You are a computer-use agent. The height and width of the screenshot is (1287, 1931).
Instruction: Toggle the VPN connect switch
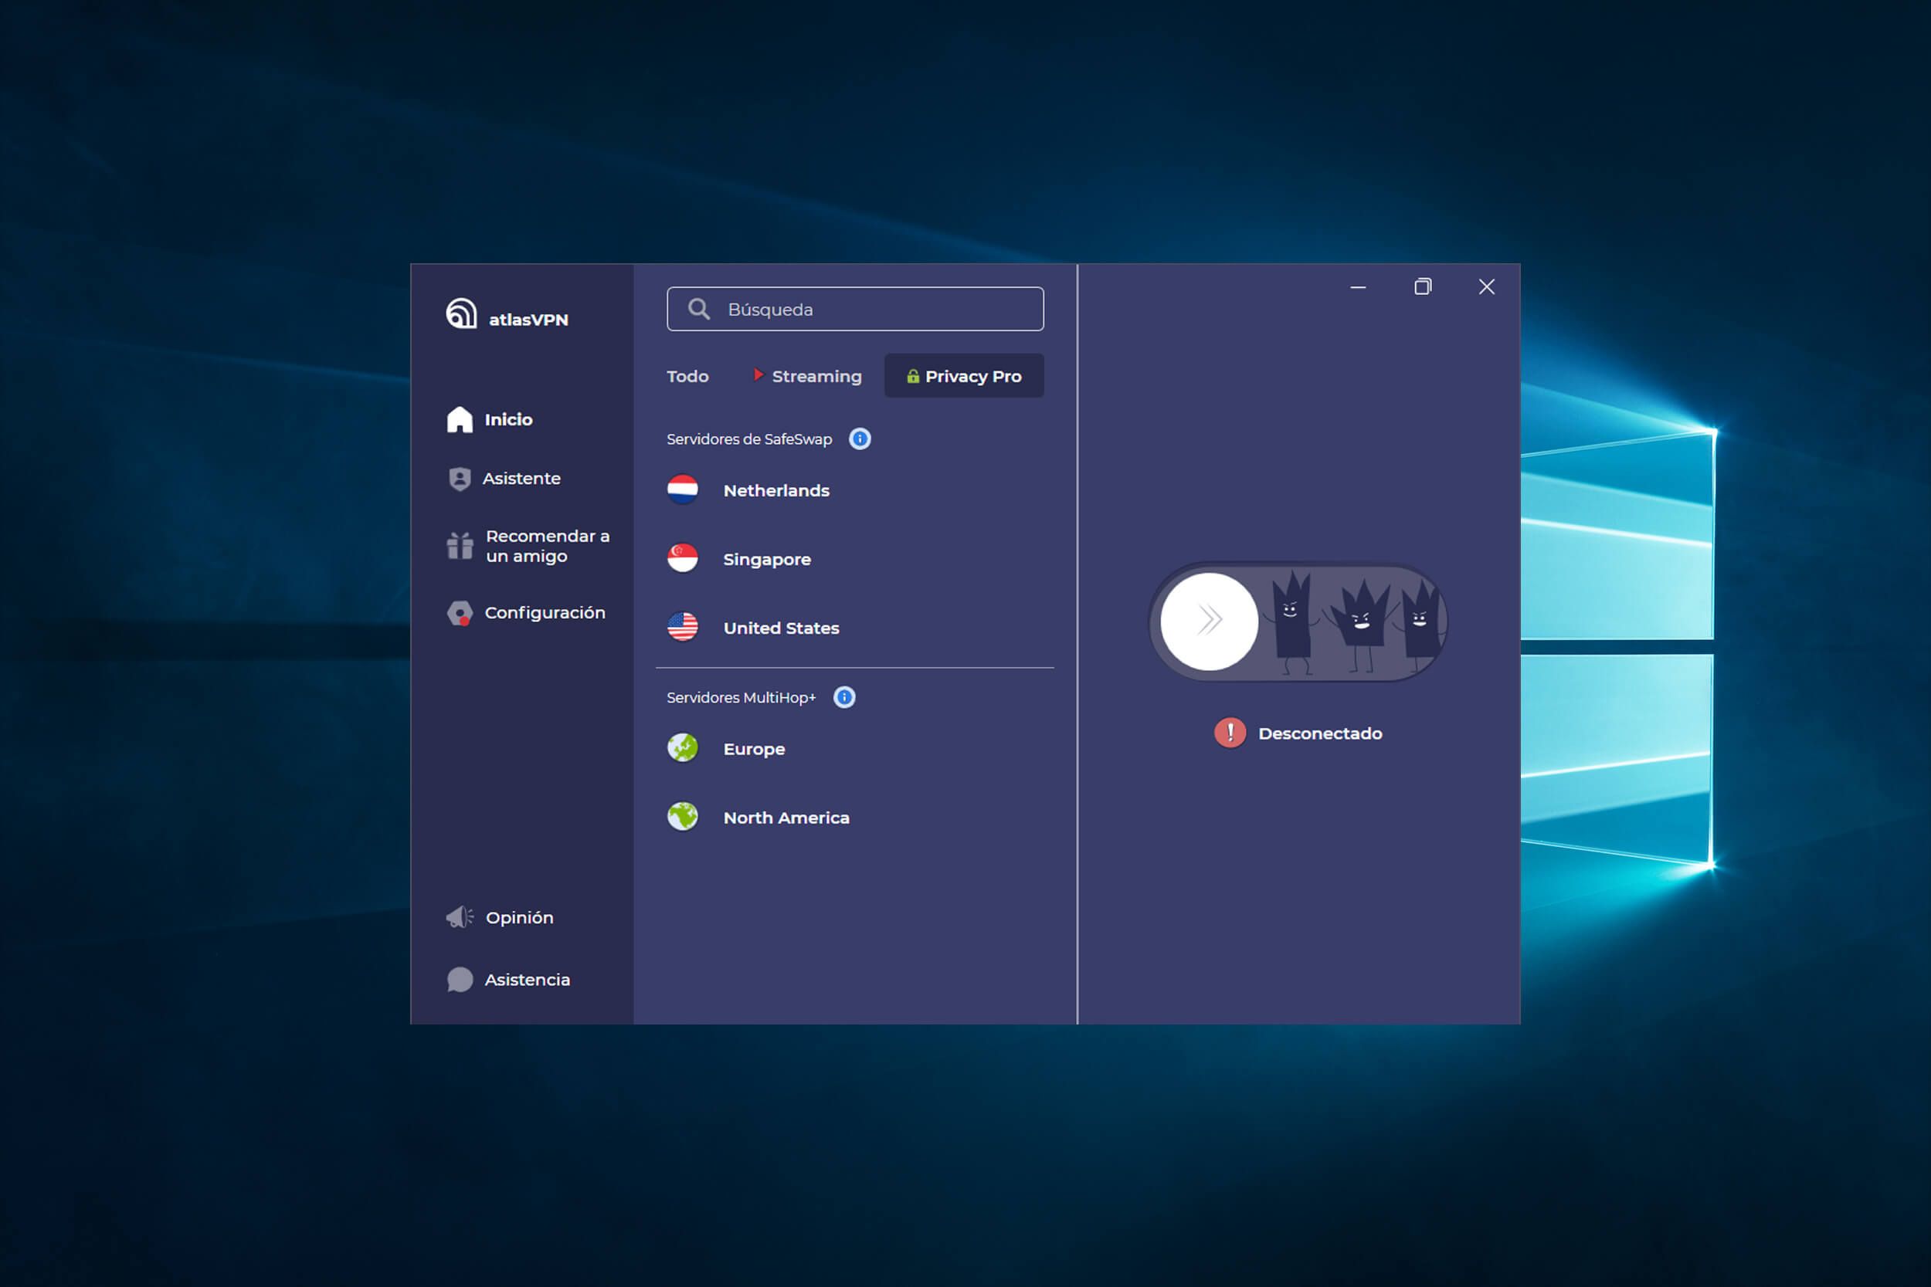point(1297,621)
